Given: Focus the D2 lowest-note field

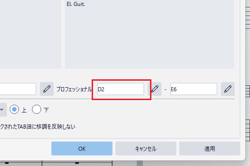Looking at the screenshot, I should 120,89.
